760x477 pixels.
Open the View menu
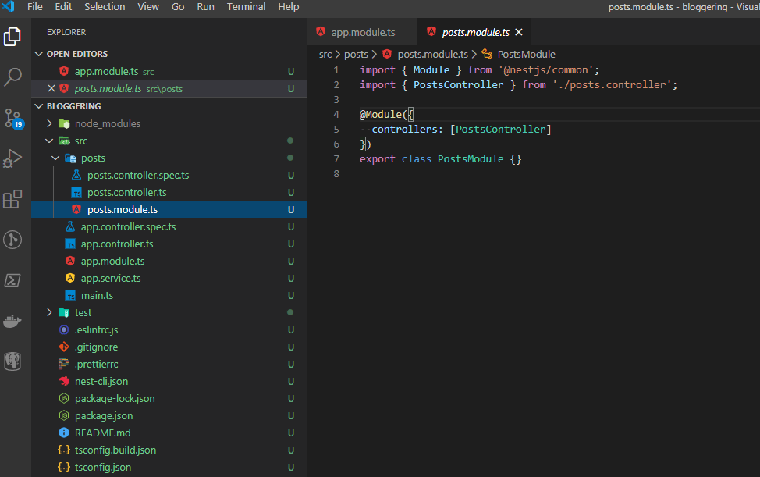click(147, 7)
